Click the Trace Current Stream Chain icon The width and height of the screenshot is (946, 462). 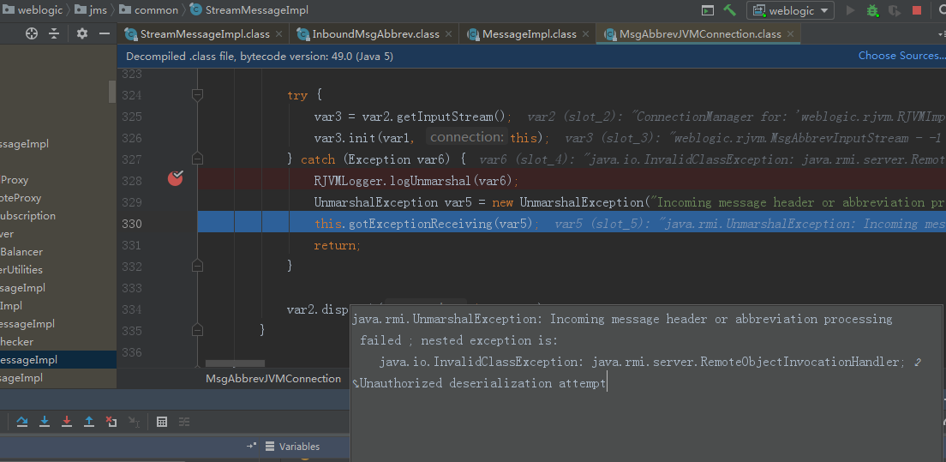pos(184,422)
